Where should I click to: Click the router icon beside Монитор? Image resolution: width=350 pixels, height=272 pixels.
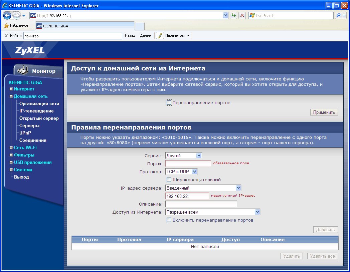point(23,70)
